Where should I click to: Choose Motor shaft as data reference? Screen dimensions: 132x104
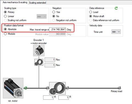(x=90, y=16)
